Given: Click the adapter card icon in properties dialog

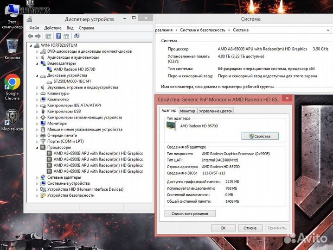Looking at the screenshot, I should pos(171,126).
